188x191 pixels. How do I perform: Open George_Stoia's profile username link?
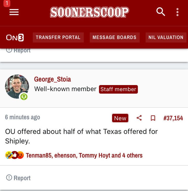53,79
